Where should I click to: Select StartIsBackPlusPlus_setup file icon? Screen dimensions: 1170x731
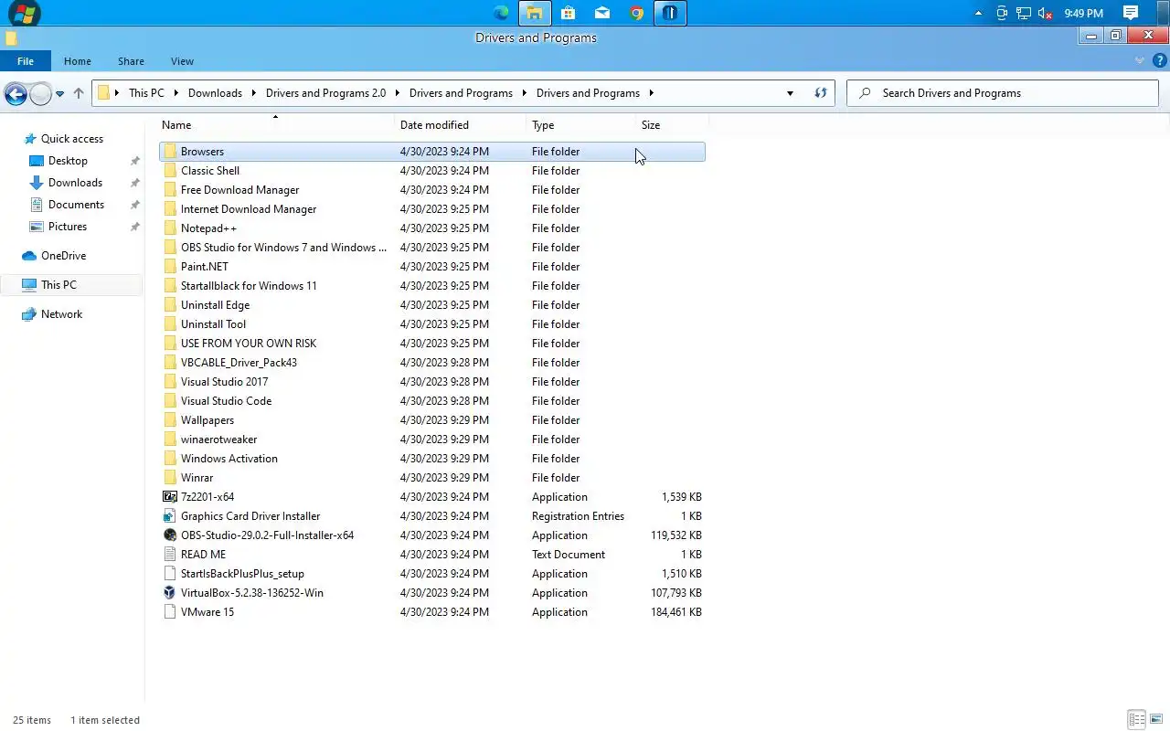tap(169, 574)
